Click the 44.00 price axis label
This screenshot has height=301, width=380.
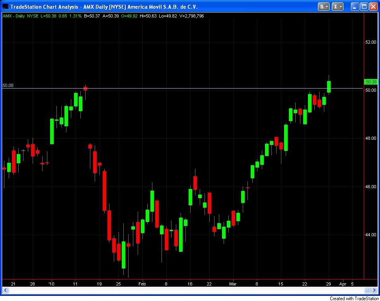click(x=371, y=235)
